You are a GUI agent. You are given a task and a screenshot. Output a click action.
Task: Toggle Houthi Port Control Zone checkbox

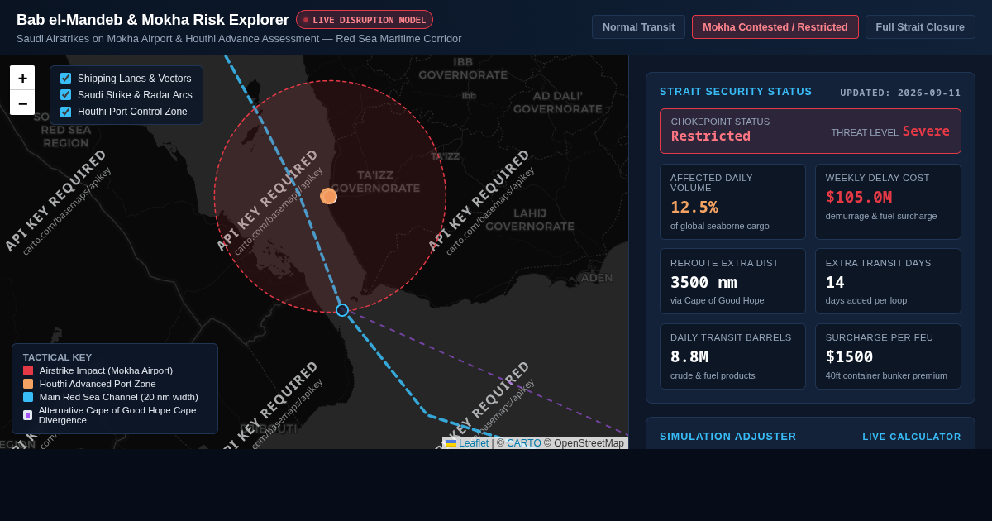coord(66,112)
